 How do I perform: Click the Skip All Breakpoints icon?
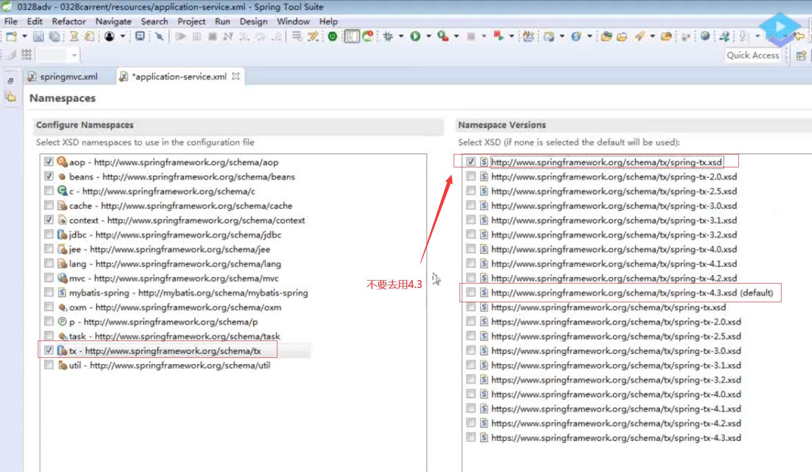coord(159,36)
